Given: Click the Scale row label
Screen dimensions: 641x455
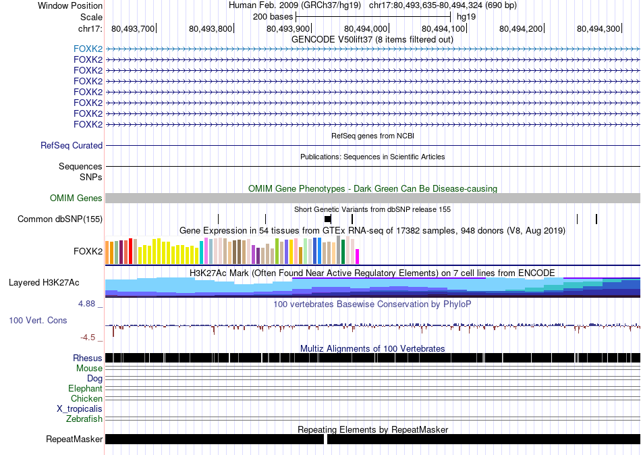Looking at the screenshot, I should point(91,17).
